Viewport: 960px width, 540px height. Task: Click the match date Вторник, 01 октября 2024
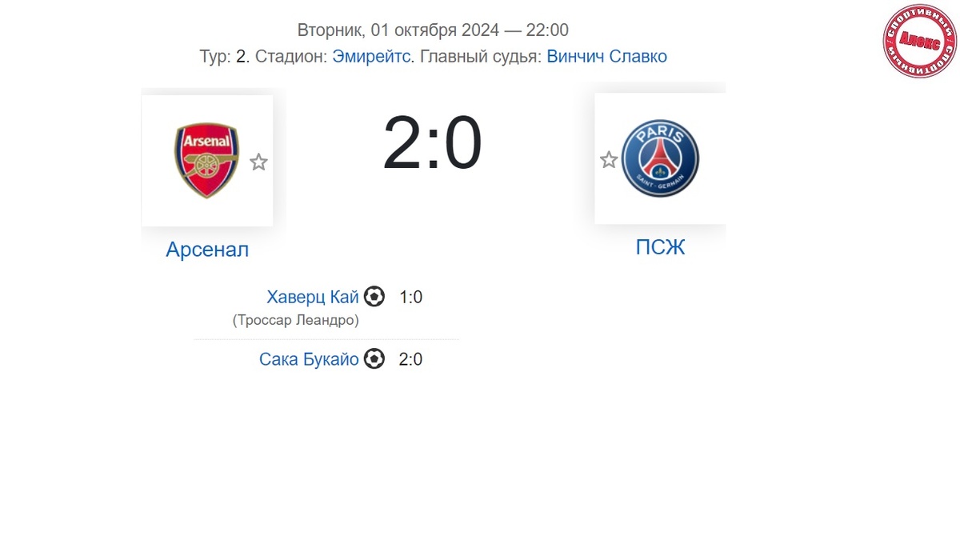398,30
